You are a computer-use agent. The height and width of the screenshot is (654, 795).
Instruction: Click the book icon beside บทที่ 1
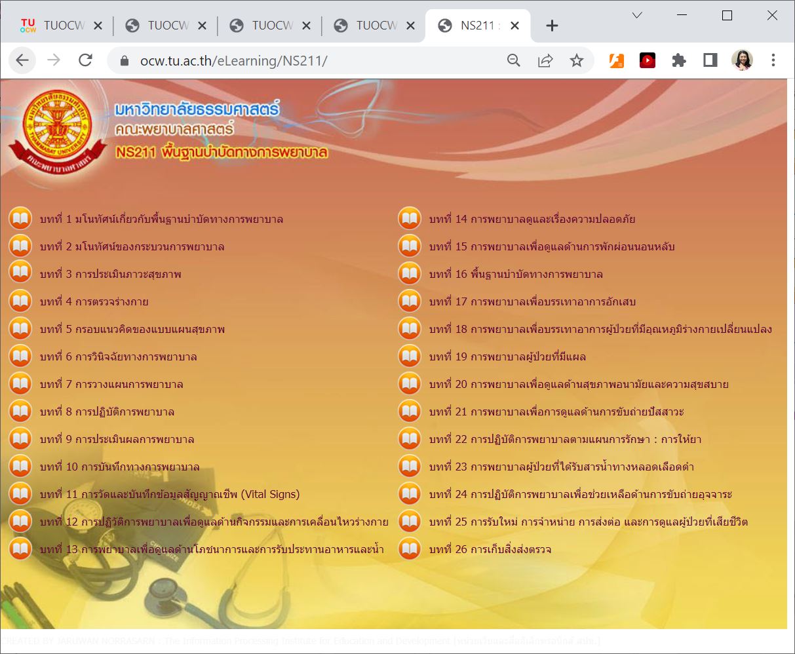point(20,219)
